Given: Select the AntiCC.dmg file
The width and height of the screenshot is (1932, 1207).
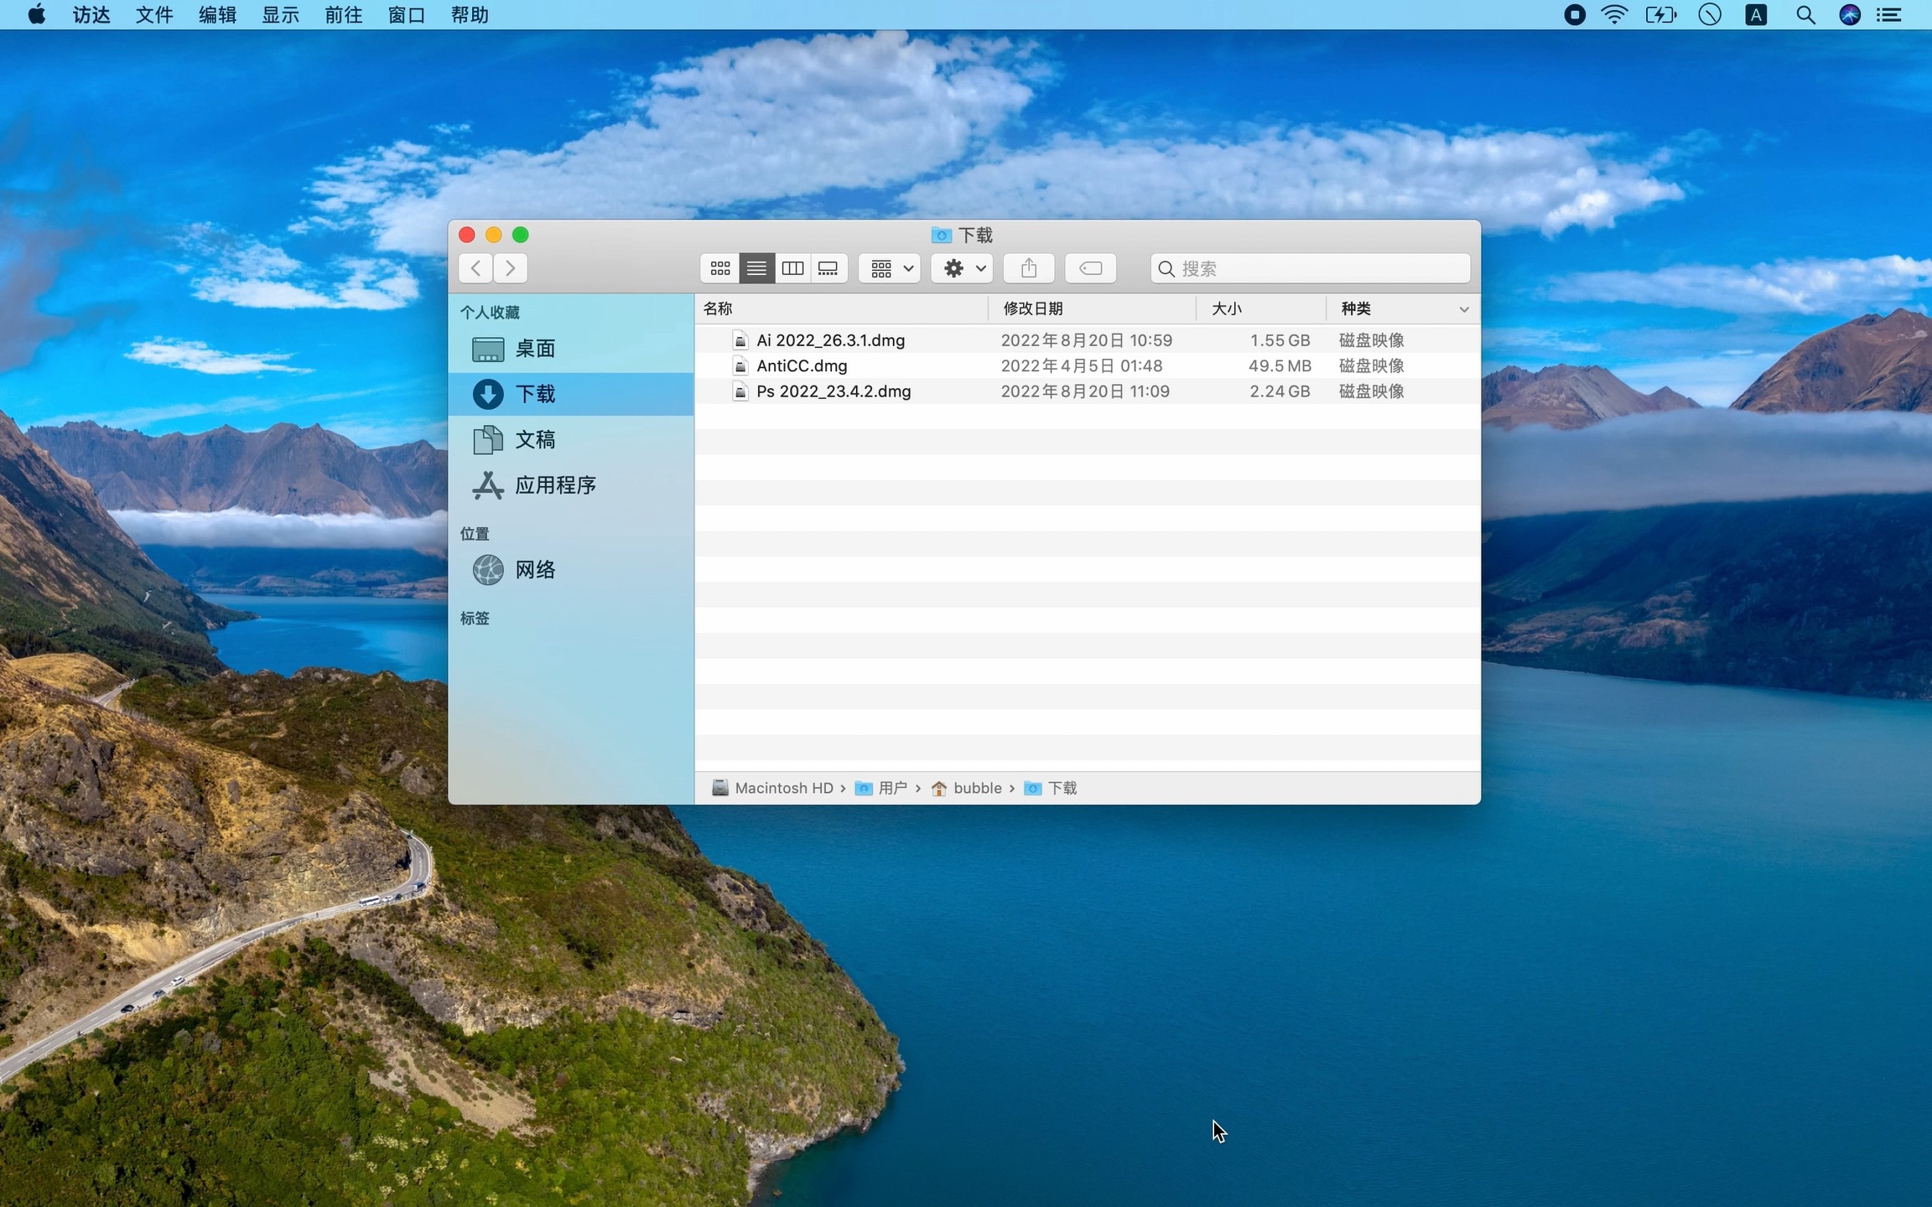Looking at the screenshot, I should click(800, 365).
